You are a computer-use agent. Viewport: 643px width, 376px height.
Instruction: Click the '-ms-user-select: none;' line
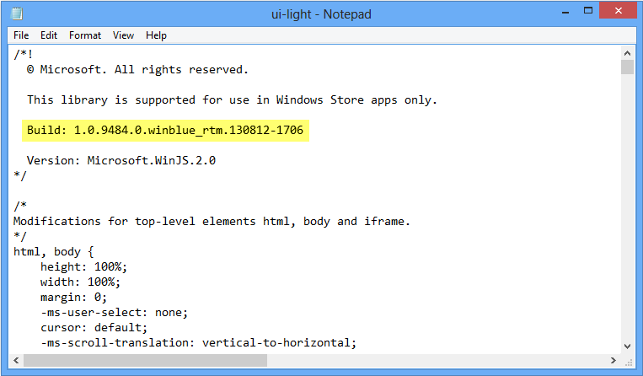click(114, 313)
